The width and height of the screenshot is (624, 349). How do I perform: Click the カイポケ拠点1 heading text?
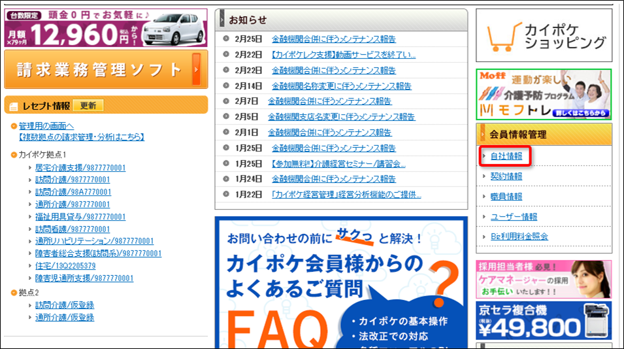42,154
